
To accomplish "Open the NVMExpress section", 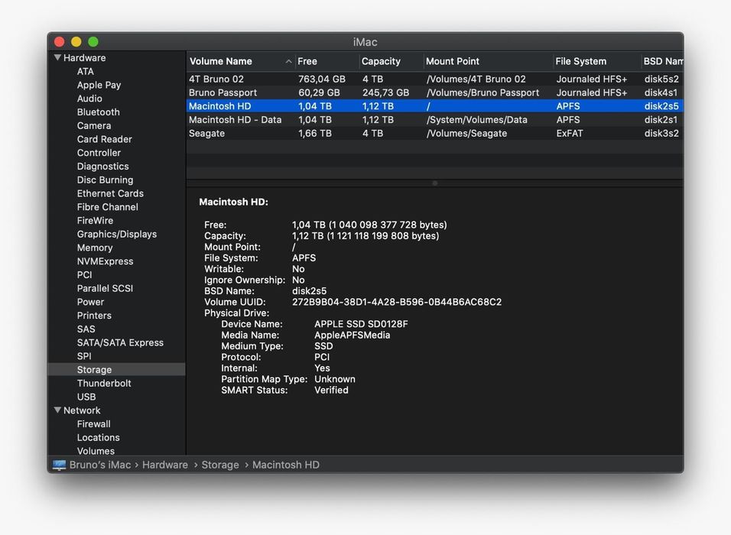I will coord(105,261).
